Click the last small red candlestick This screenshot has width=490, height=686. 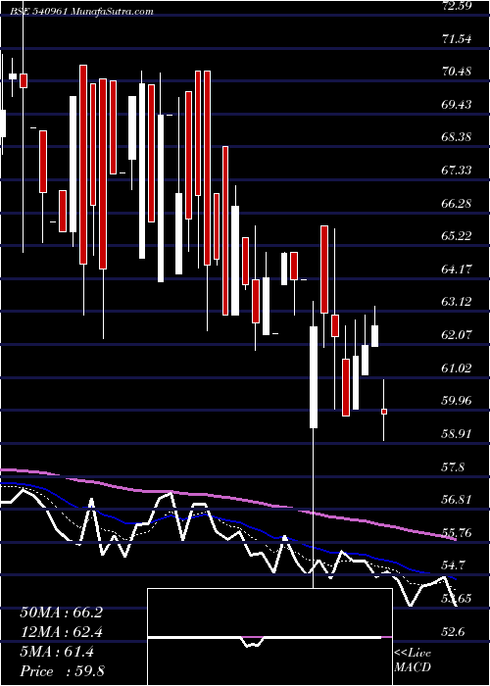(384, 412)
